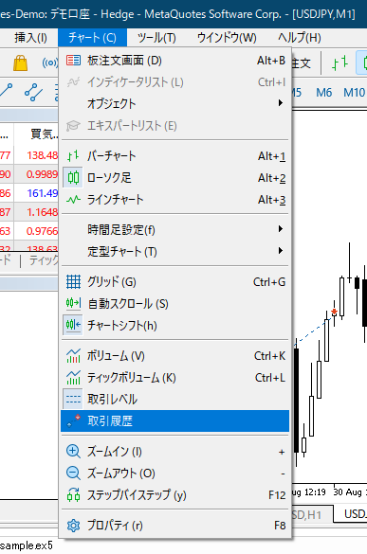Image resolution: width=367 pixels, height=554 pixels.
Task: Open the 板注文画面 depth of market icon
Action: 73,61
